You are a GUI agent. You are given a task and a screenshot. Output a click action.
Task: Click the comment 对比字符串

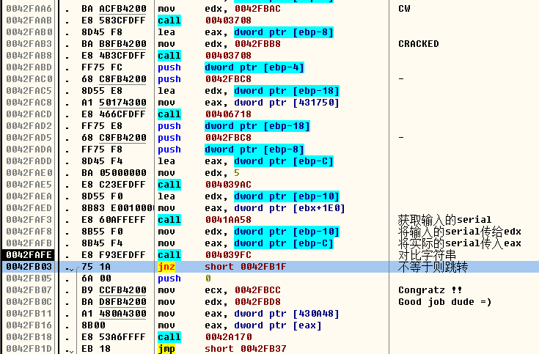(427, 255)
